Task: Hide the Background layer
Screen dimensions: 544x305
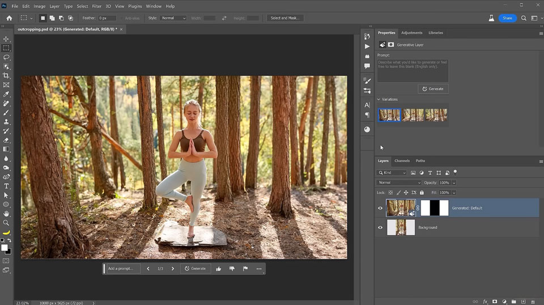Action: click(380, 227)
